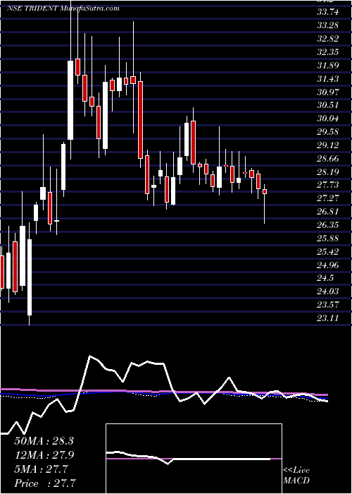Click the 33.74 price axis label
Viewport: 352px width, 494px height.
point(328,12)
